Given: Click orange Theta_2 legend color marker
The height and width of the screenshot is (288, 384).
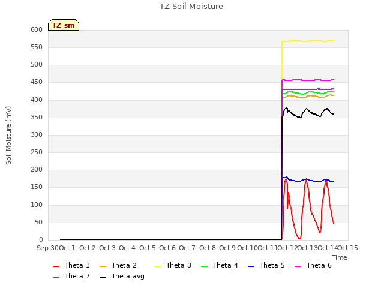Looking at the screenshot, I should [x=103, y=266].
